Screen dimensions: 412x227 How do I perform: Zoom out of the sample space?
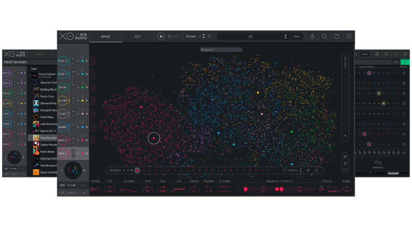pyautogui.click(x=345, y=164)
